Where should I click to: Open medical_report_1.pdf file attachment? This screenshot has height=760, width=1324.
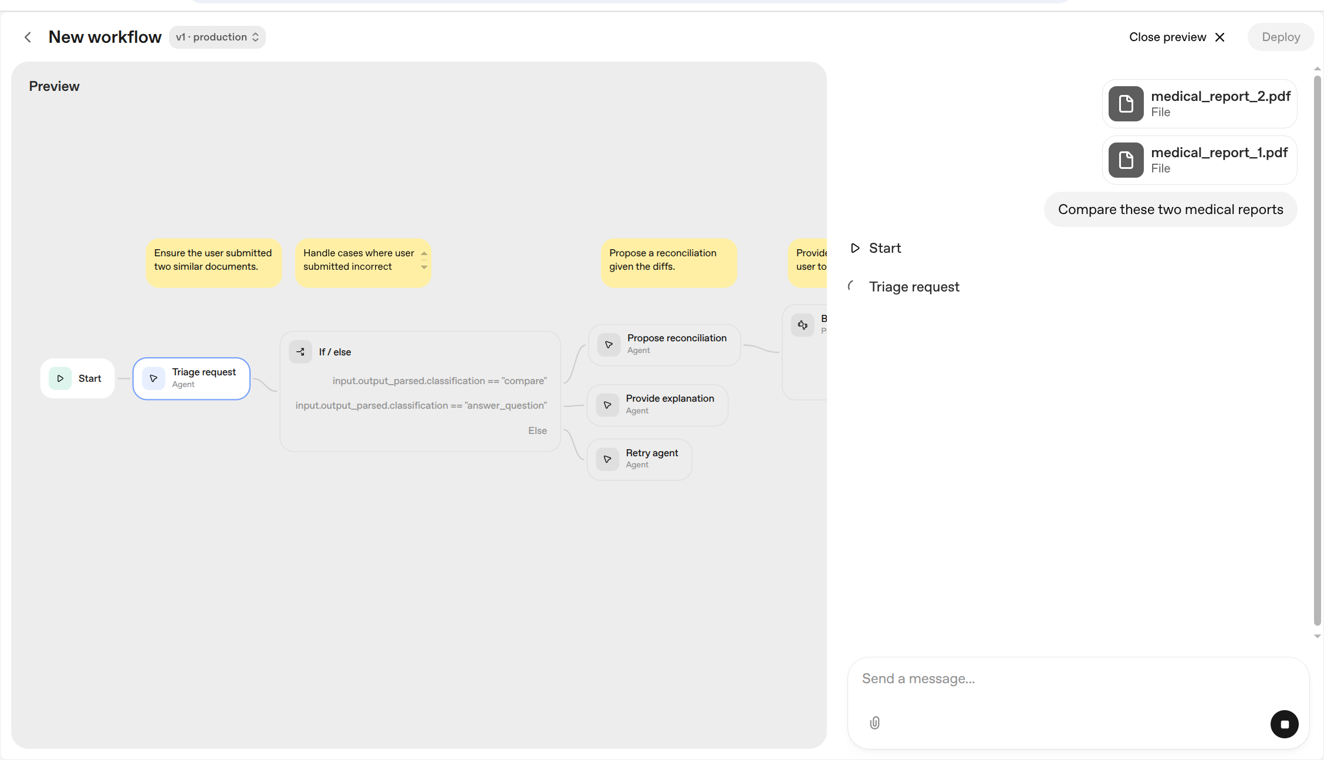[x=1199, y=160]
